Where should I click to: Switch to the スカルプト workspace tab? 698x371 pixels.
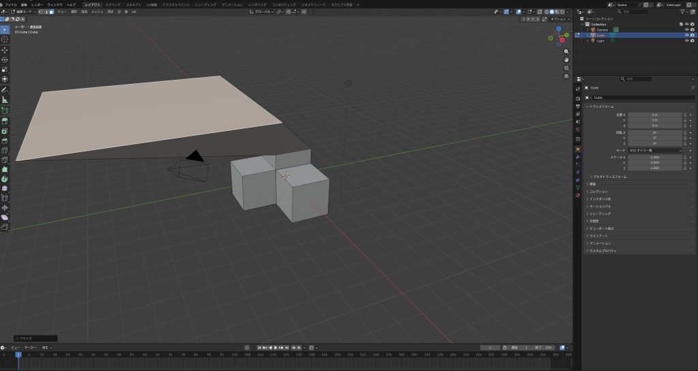point(134,4)
